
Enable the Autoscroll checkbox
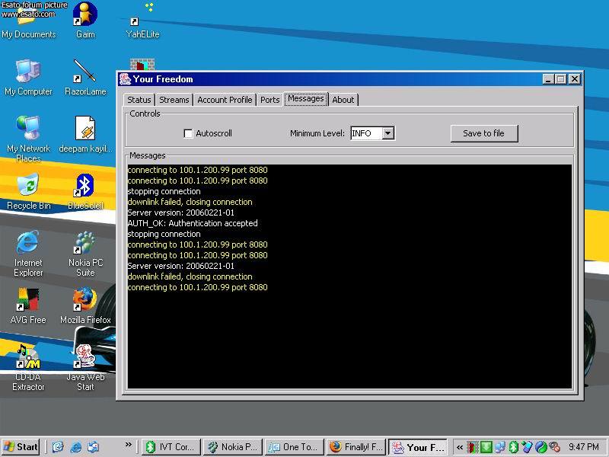pyautogui.click(x=188, y=134)
